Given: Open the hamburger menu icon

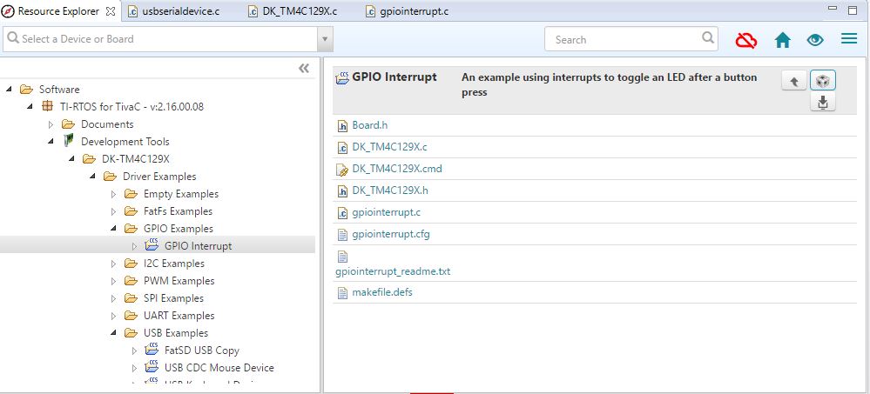Looking at the screenshot, I should 849,39.
